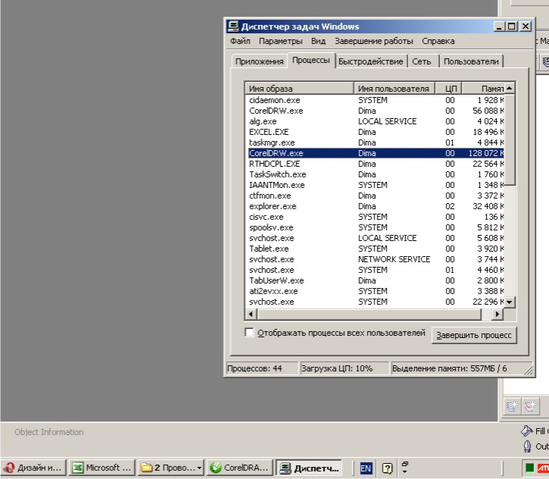
Task: Click the horizontal scrollbar right arrow
Action: tap(497, 315)
